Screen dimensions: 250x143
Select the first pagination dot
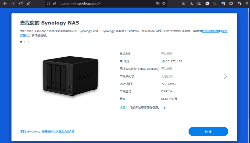(x=21, y=42)
